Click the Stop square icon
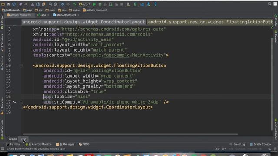 coord(122,4)
